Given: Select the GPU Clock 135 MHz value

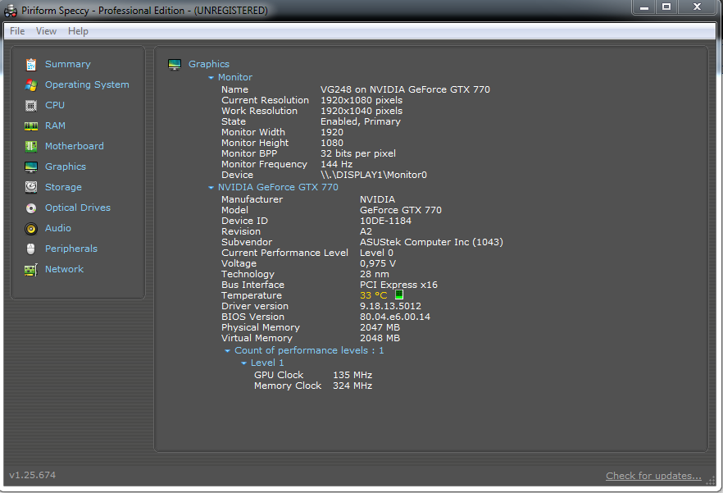Looking at the screenshot, I should [352, 375].
